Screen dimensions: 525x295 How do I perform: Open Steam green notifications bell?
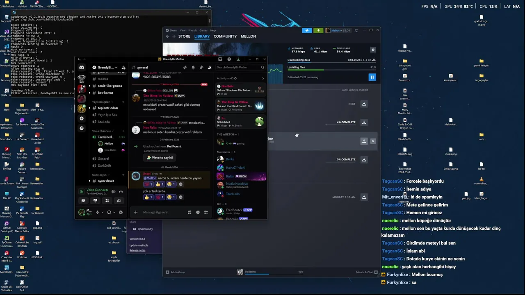point(318,30)
